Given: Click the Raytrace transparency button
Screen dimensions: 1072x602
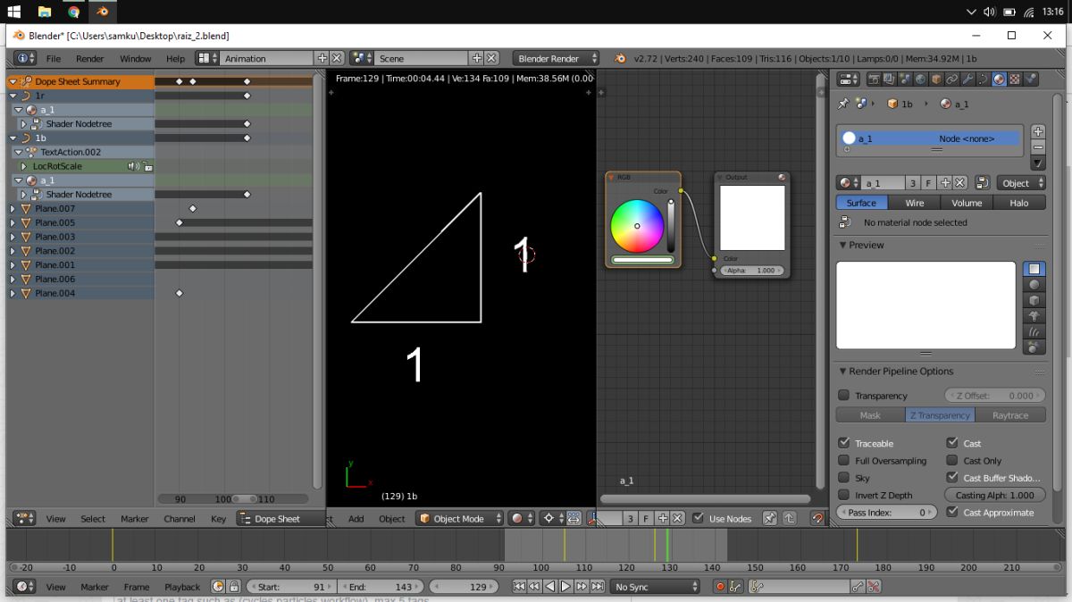Looking at the screenshot, I should click(1010, 415).
